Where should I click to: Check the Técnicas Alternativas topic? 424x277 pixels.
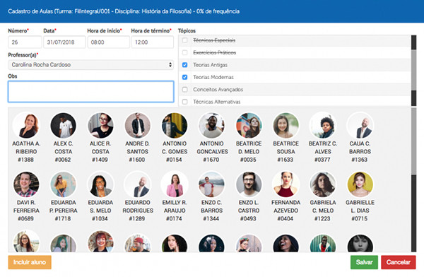coord(184,102)
